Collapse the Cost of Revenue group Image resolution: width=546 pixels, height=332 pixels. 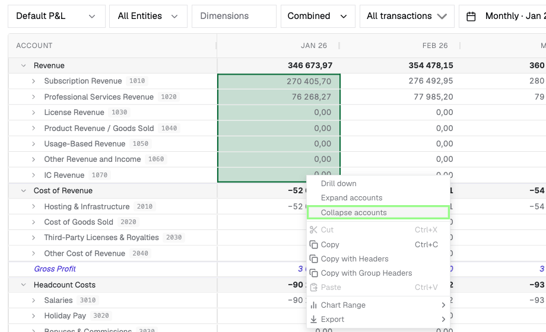coord(23,191)
